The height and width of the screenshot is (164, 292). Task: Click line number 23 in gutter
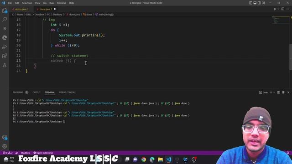click(18, 61)
